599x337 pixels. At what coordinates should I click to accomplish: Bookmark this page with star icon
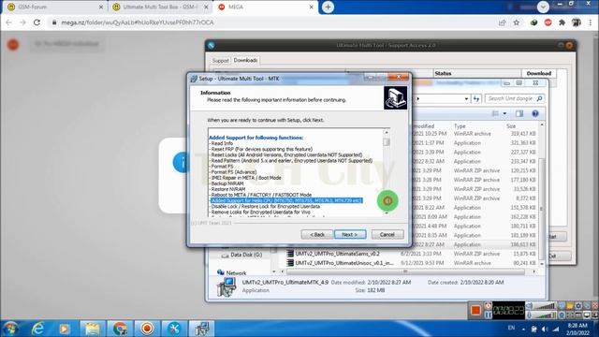pyautogui.click(x=516, y=22)
